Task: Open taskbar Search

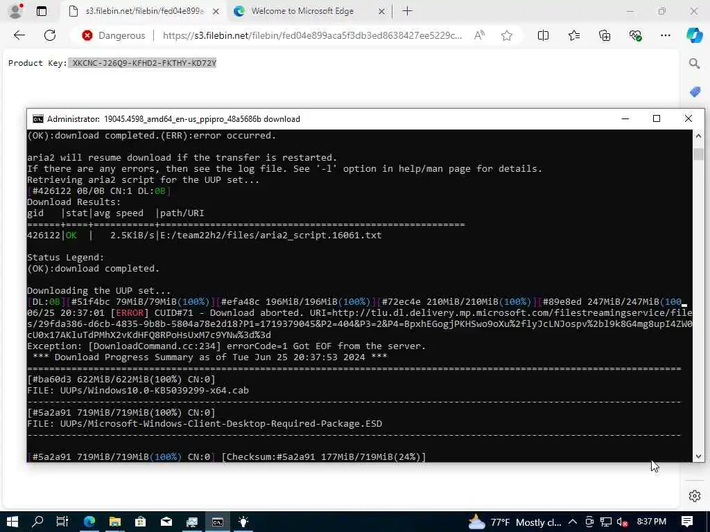Action: [37, 522]
